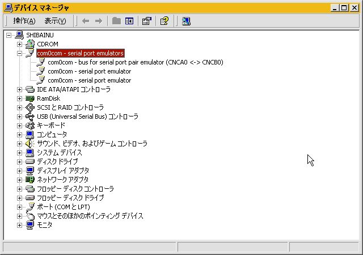Expand the コンピュータ category
Image resolution: width=363 pixels, height=255 pixels.
coord(19,135)
